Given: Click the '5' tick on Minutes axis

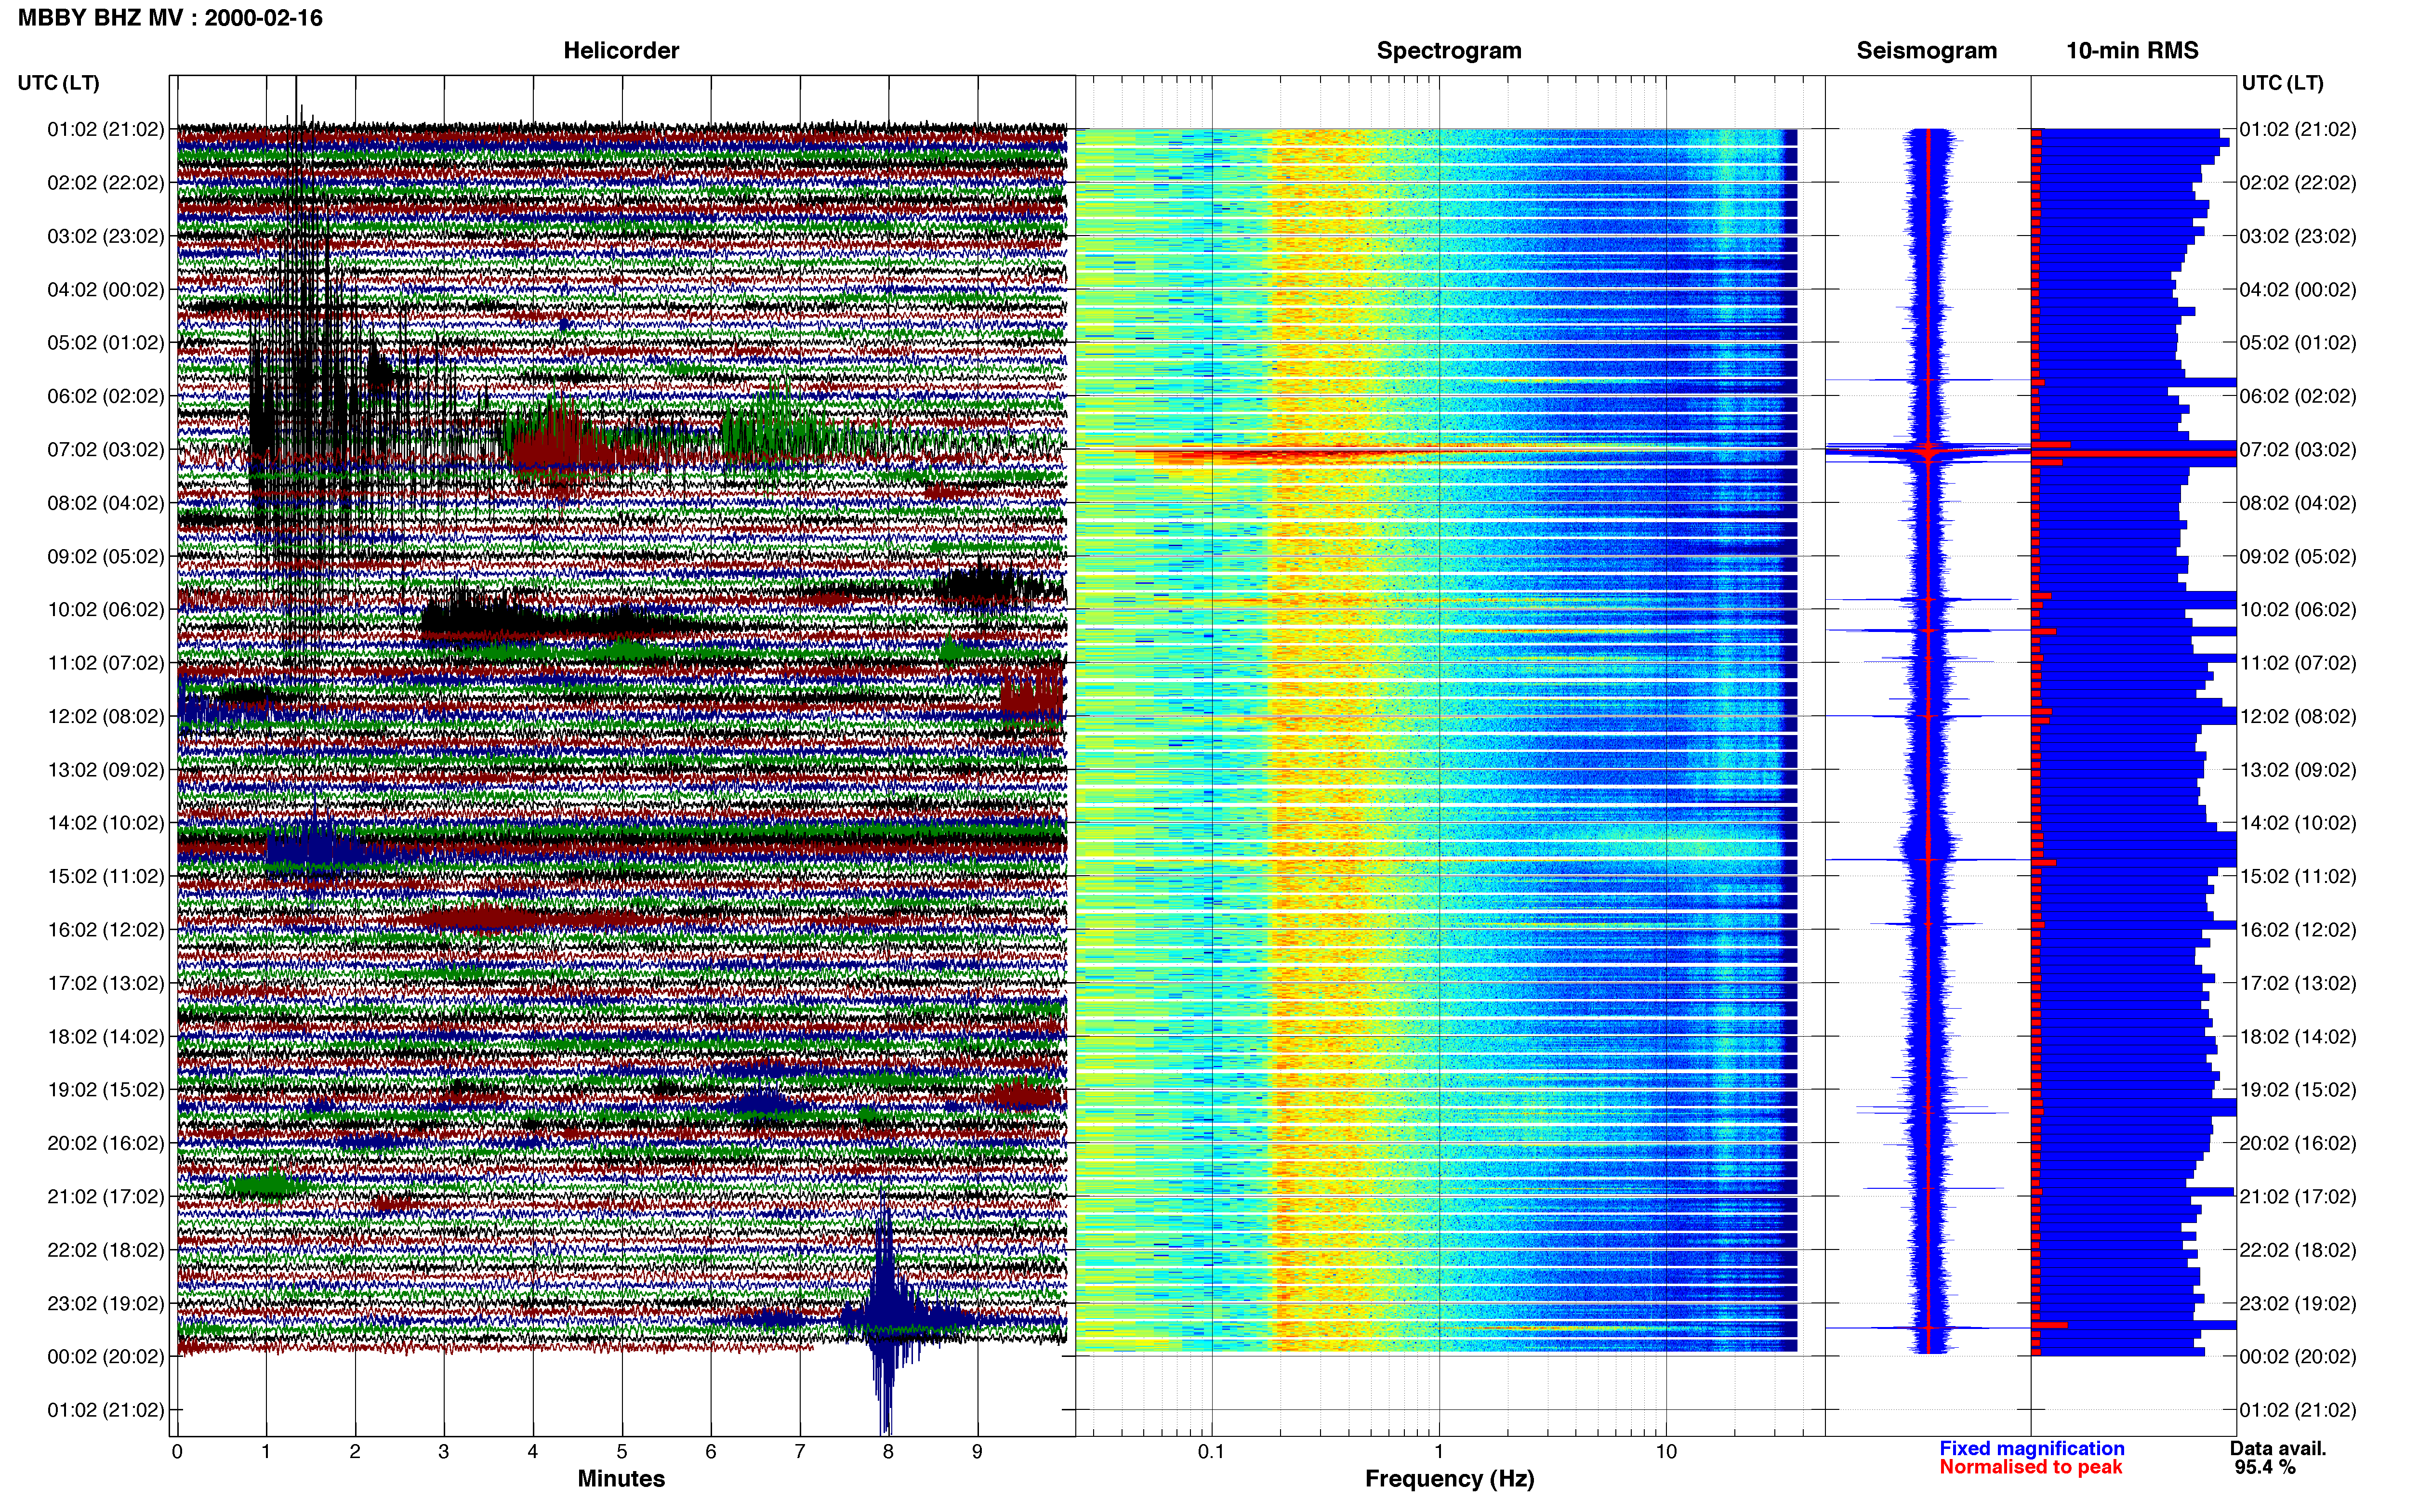Looking at the screenshot, I should (622, 1452).
